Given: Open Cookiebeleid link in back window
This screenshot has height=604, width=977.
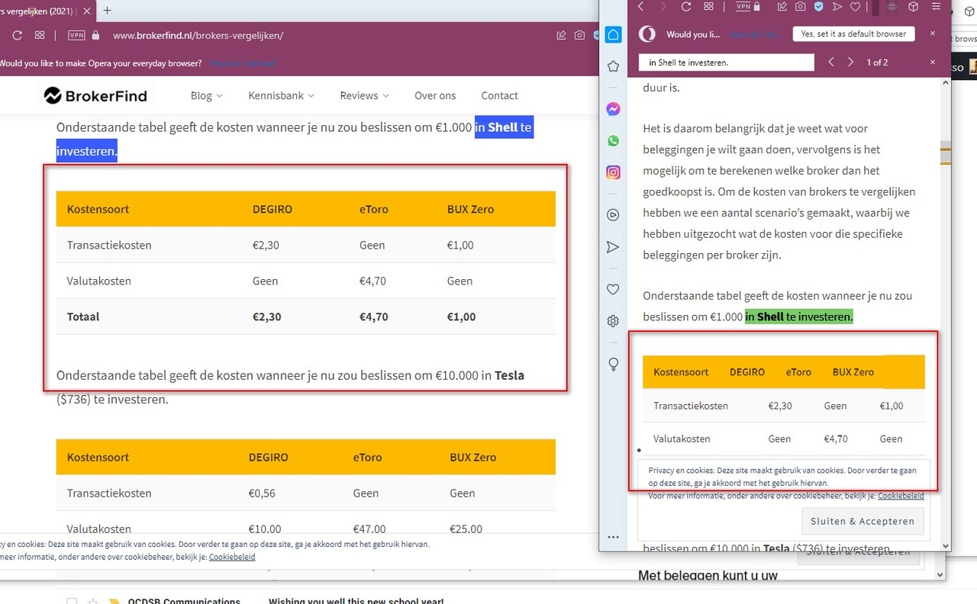Looking at the screenshot, I should [232, 557].
